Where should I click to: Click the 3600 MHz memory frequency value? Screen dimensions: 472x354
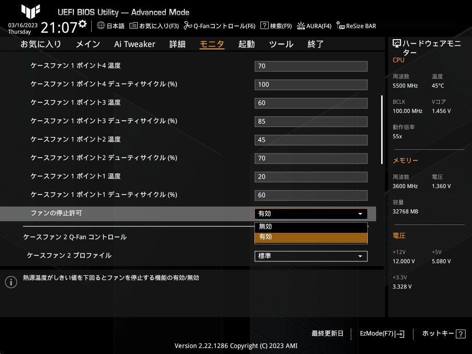pos(405,186)
